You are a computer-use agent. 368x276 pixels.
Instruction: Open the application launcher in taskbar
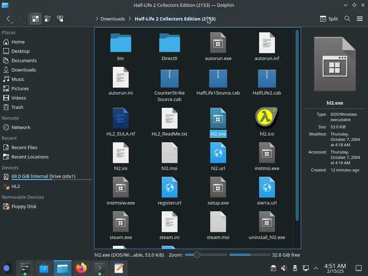(6, 268)
